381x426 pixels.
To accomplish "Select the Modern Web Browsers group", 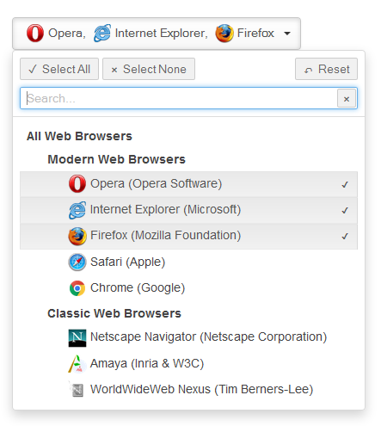I will coord(116,159).
